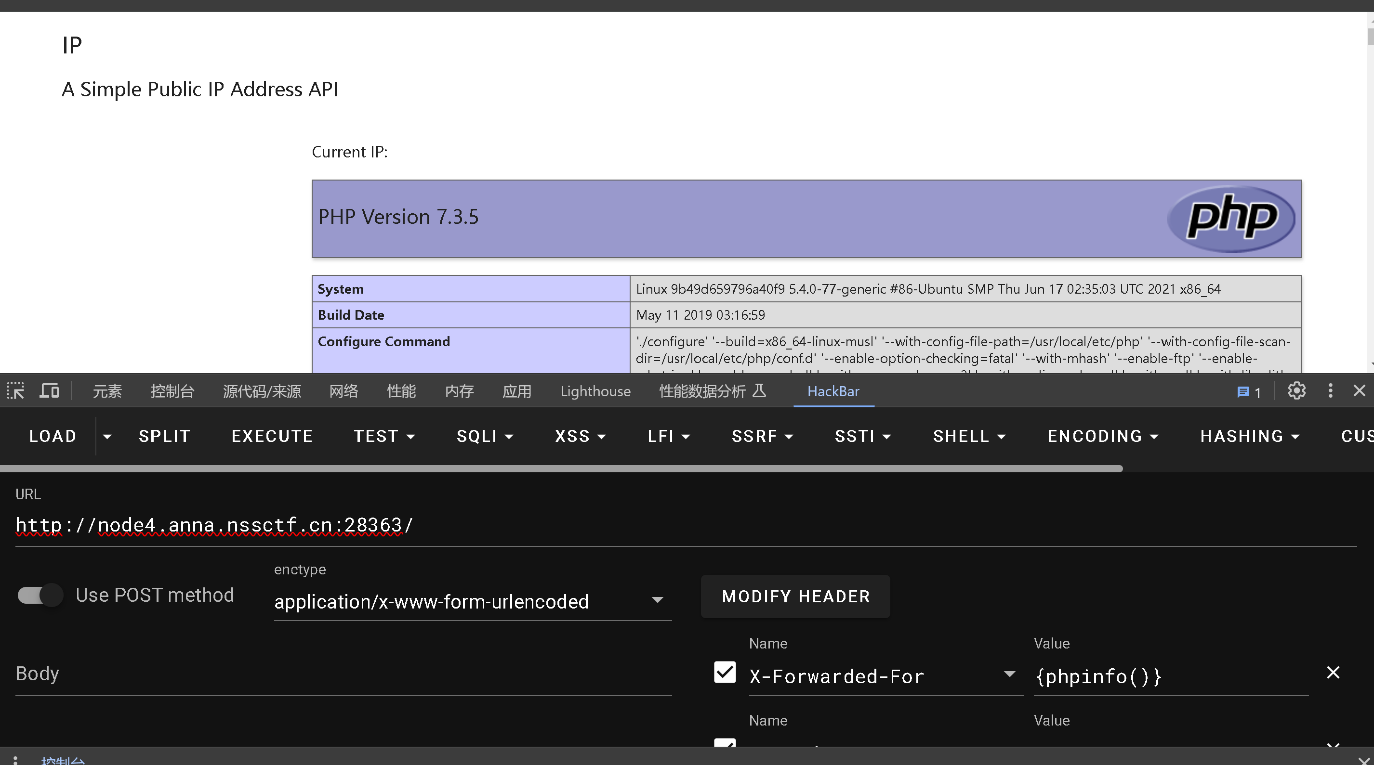
Task: Click the inspect element picker icon
Action: 15,391
